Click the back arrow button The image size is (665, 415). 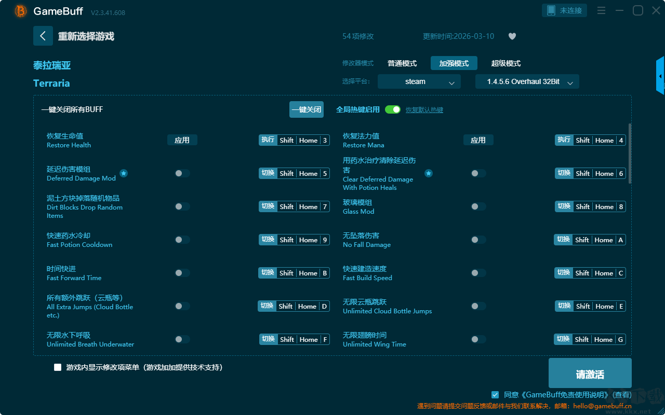click(x=43, y=36)
